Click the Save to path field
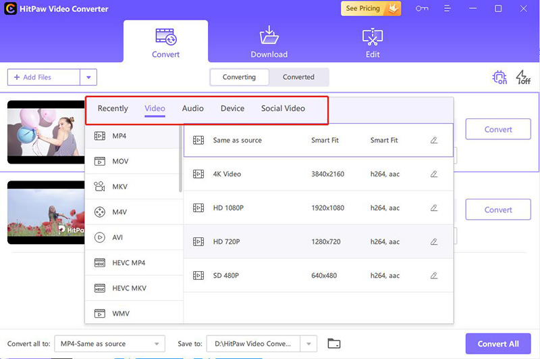The width and height of the screenshot is (540, 359). click(253, 343)
